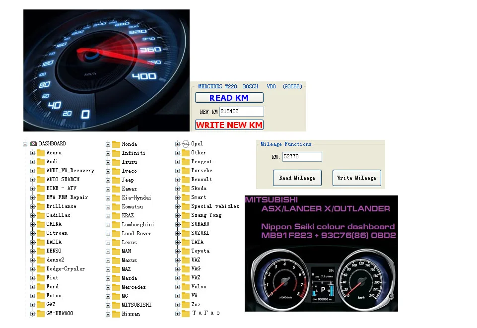This screenshot has width=477, height=328.
Task: Click the DASHBOARD root node icon
Action: click(x=33, y=143)
